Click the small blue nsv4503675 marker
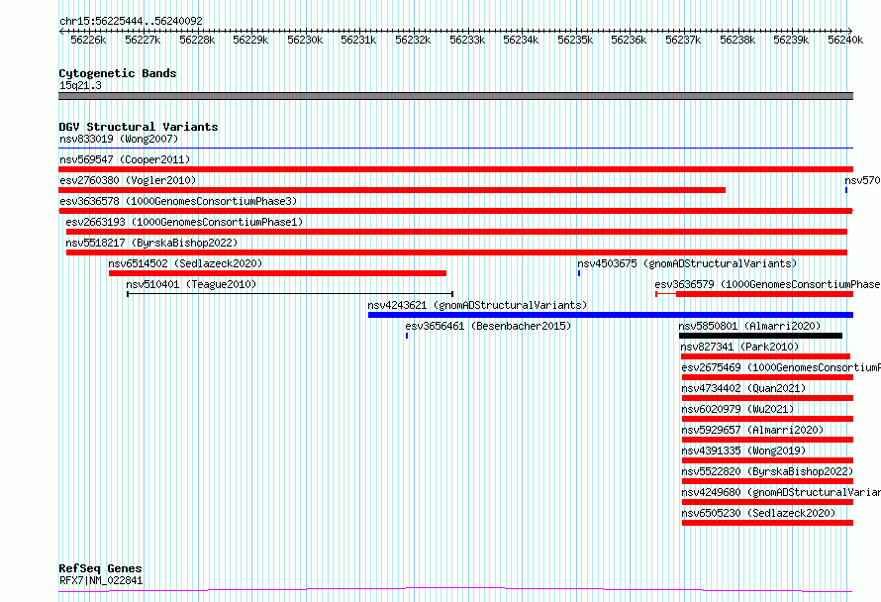Image resolution: width=881 pixels, height=602 pixels. [579, 273]
